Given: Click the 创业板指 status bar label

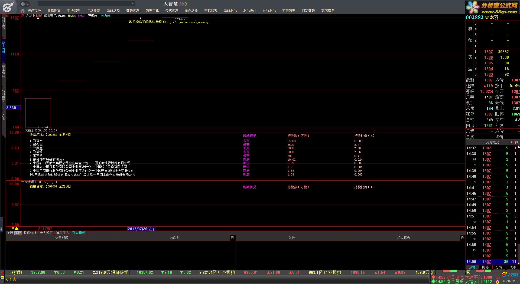Looking at the screenshot, I should (333, 273).
